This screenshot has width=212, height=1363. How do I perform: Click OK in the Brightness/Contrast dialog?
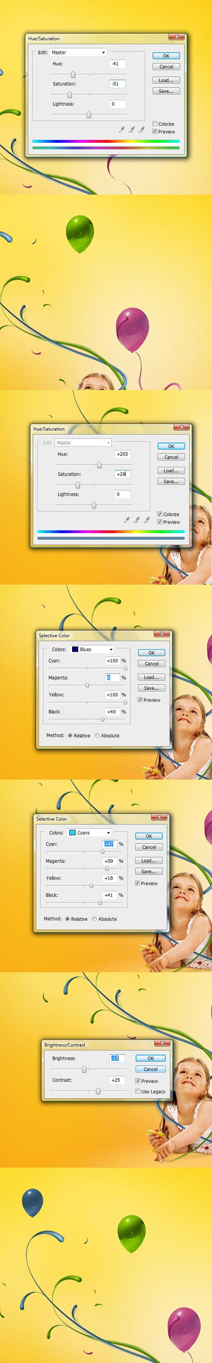pyautogui.click(x=150, y=1058)
